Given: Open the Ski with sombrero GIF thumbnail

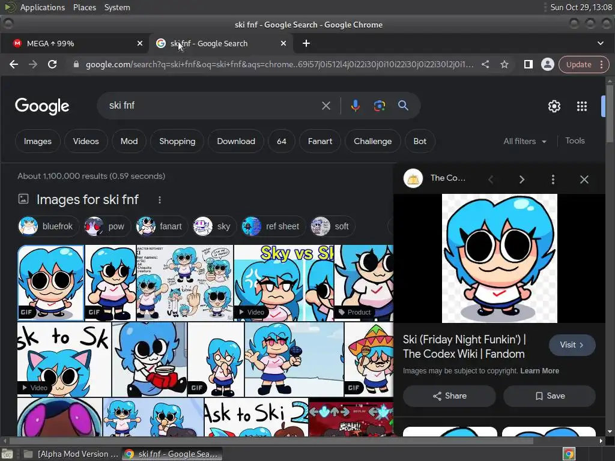Looking at the screenshot, I should pos(369,360).
